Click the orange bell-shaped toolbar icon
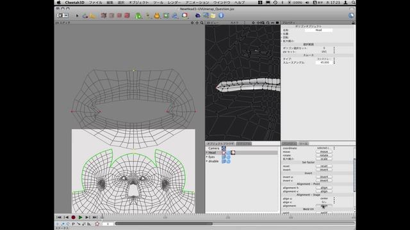Image resolution: width=410 pixels, height=230 pixels. 157,15
